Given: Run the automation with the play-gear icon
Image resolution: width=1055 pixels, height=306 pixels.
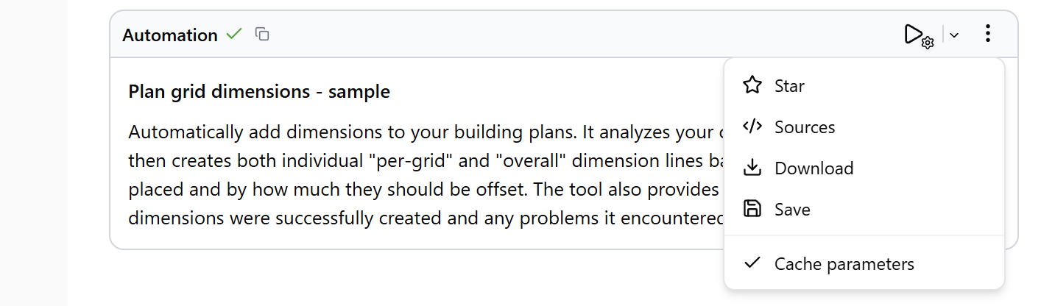Looking at the screenshot, I should (x=918, y=35).
